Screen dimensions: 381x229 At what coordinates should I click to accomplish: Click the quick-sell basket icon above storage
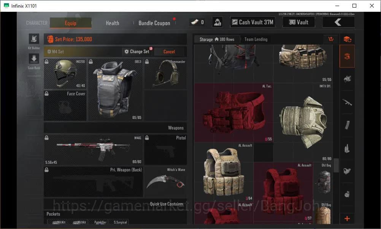coord(330,39)
